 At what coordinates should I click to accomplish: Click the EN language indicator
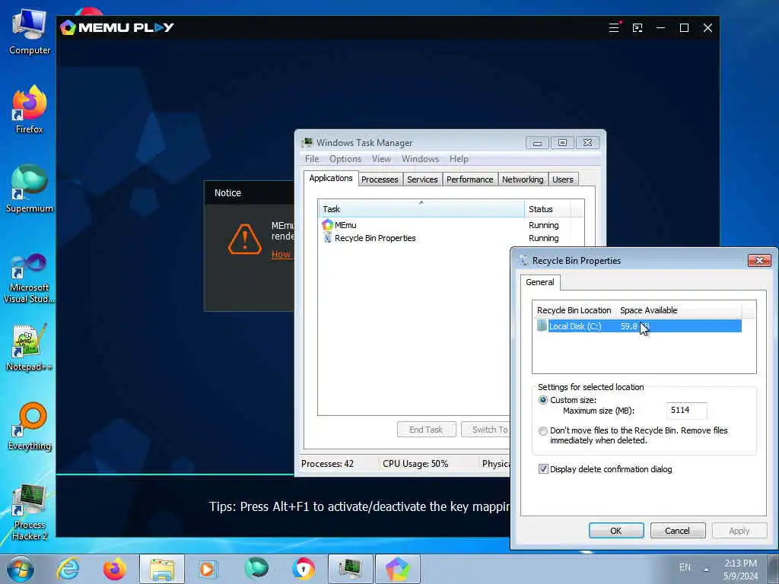pos(685,567)
